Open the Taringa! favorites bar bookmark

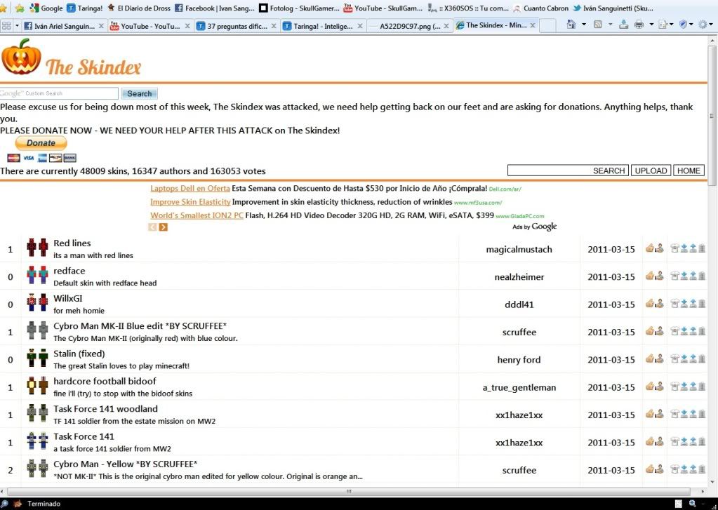pos(85,8)
